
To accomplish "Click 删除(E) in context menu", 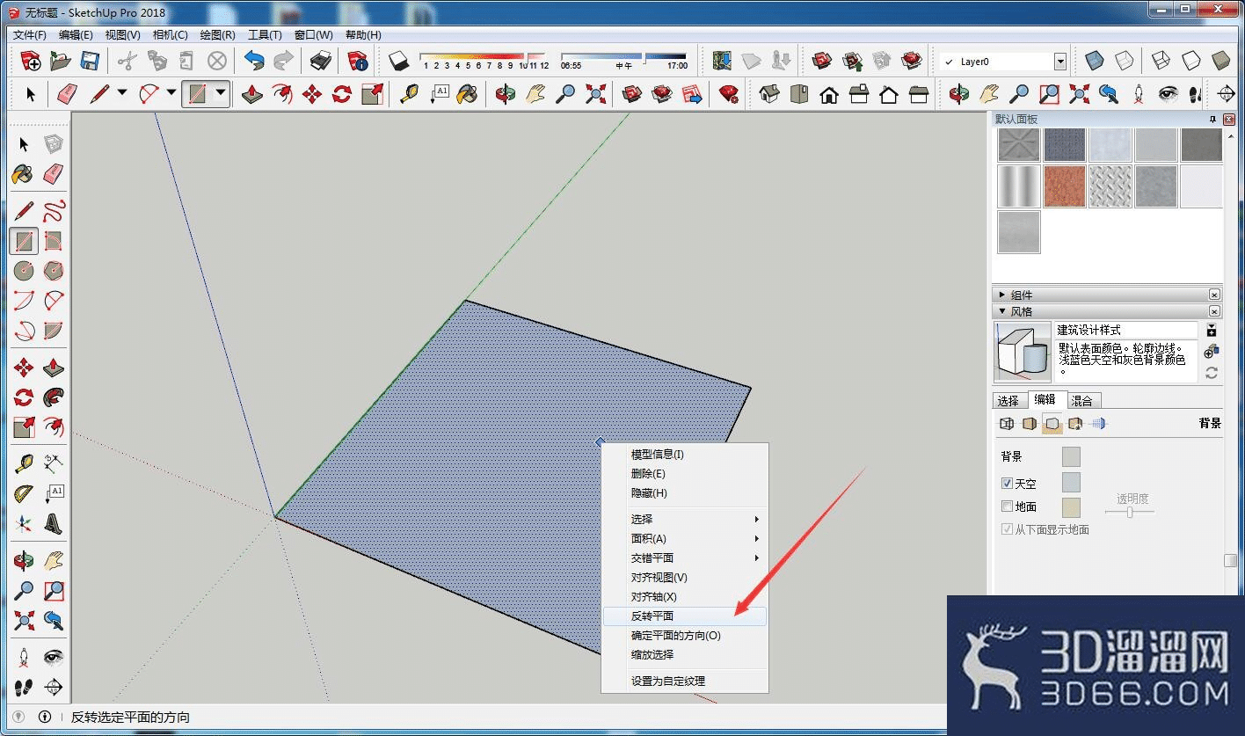I will click(685, 474).
